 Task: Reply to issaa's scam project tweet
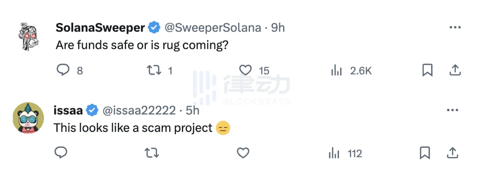[x=61, y=153]
